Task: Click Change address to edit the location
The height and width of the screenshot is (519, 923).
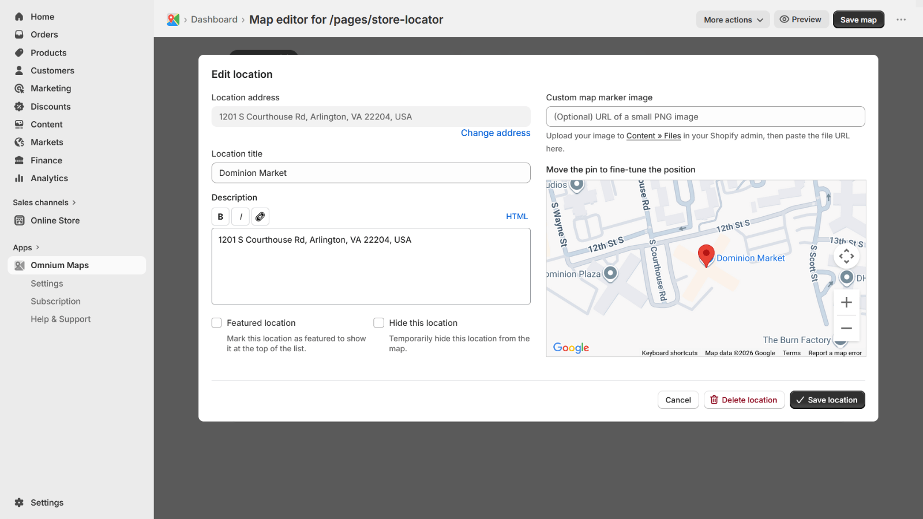Action: point(495,133)
